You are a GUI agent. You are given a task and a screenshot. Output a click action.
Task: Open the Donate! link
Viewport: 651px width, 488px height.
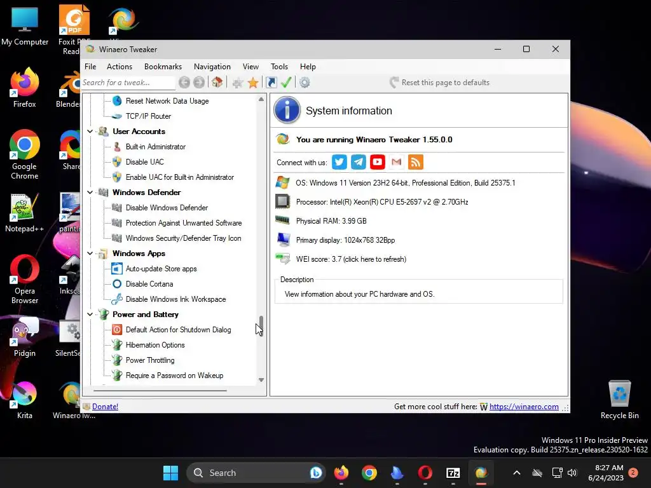(x=105, y=407)
